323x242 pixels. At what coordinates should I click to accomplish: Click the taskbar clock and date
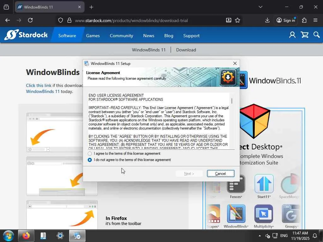pos(300,236)
